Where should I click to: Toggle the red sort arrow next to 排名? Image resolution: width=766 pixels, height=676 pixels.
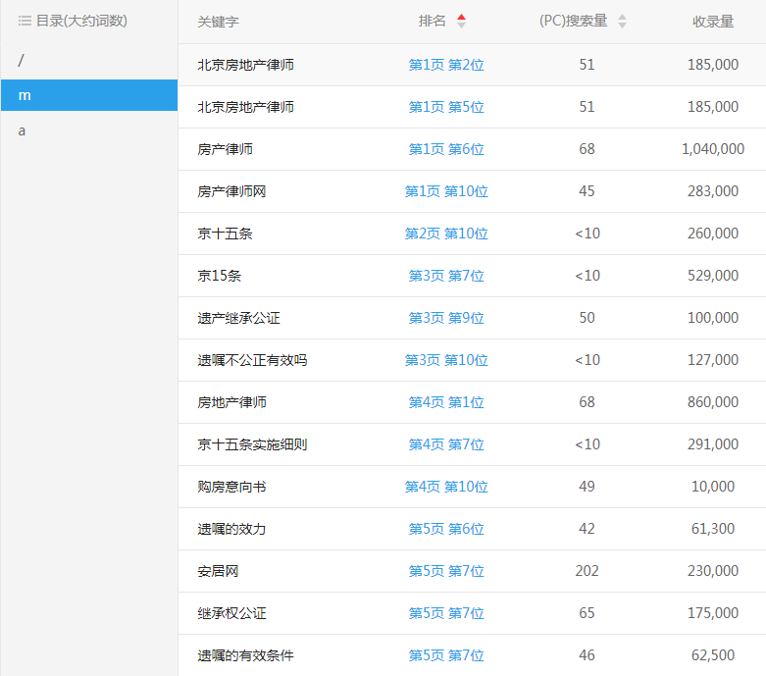click(x=461, y=21)
